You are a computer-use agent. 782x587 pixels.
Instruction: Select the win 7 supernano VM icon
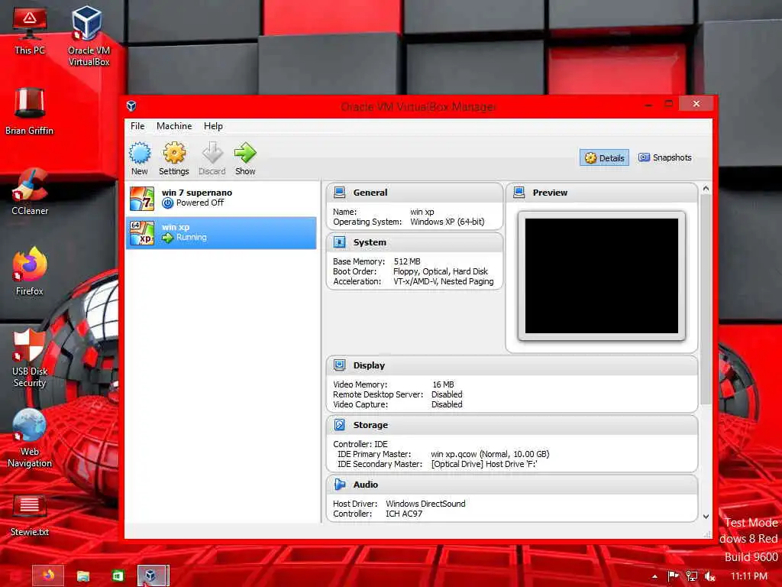(142, 198)
